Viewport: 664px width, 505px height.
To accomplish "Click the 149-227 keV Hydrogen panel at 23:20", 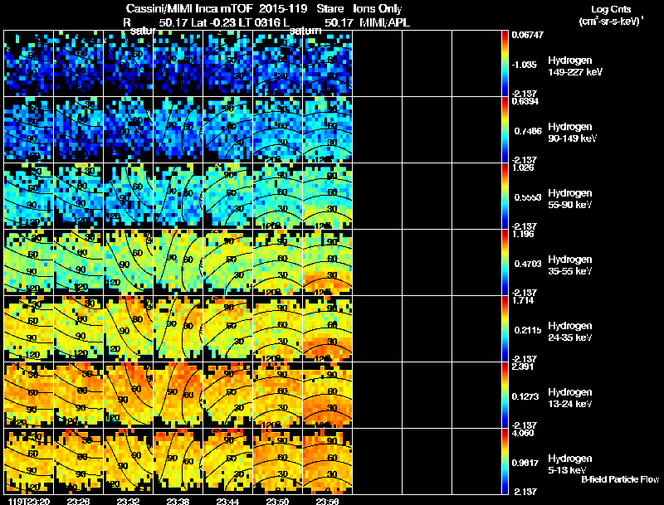I will (x=29, y=64).
